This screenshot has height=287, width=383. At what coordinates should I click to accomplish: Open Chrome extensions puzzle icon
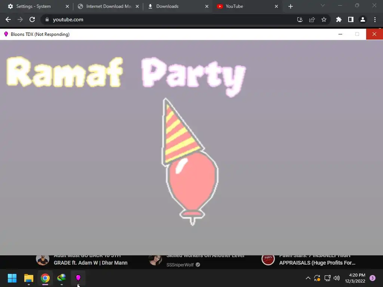(339, 19)
